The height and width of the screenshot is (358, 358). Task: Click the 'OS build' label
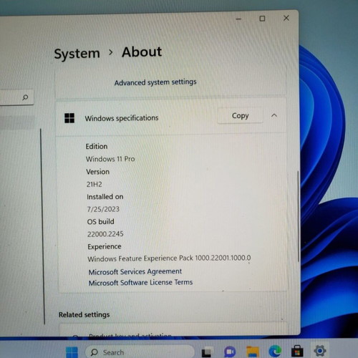click(100, 222)
